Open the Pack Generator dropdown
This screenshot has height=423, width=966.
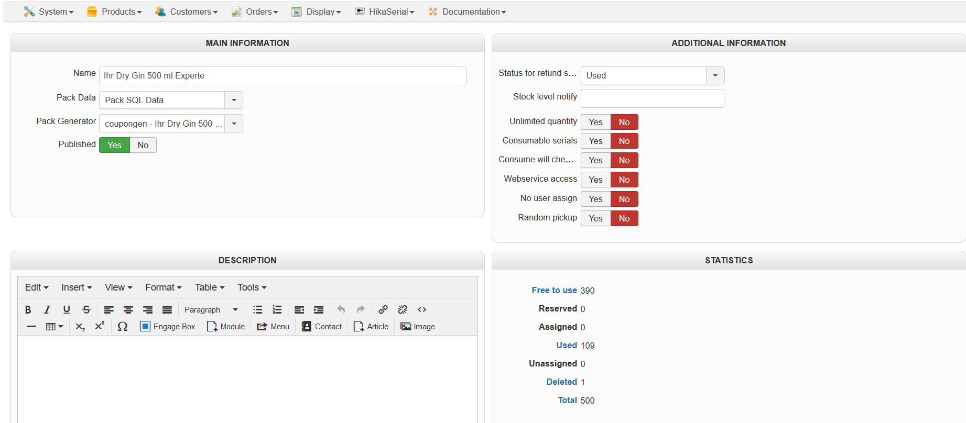point(171,124)
